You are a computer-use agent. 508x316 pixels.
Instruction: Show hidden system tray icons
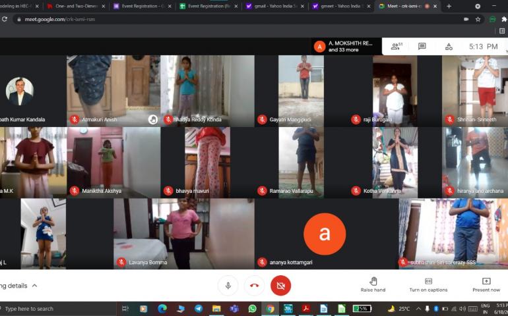coord(418,309)
